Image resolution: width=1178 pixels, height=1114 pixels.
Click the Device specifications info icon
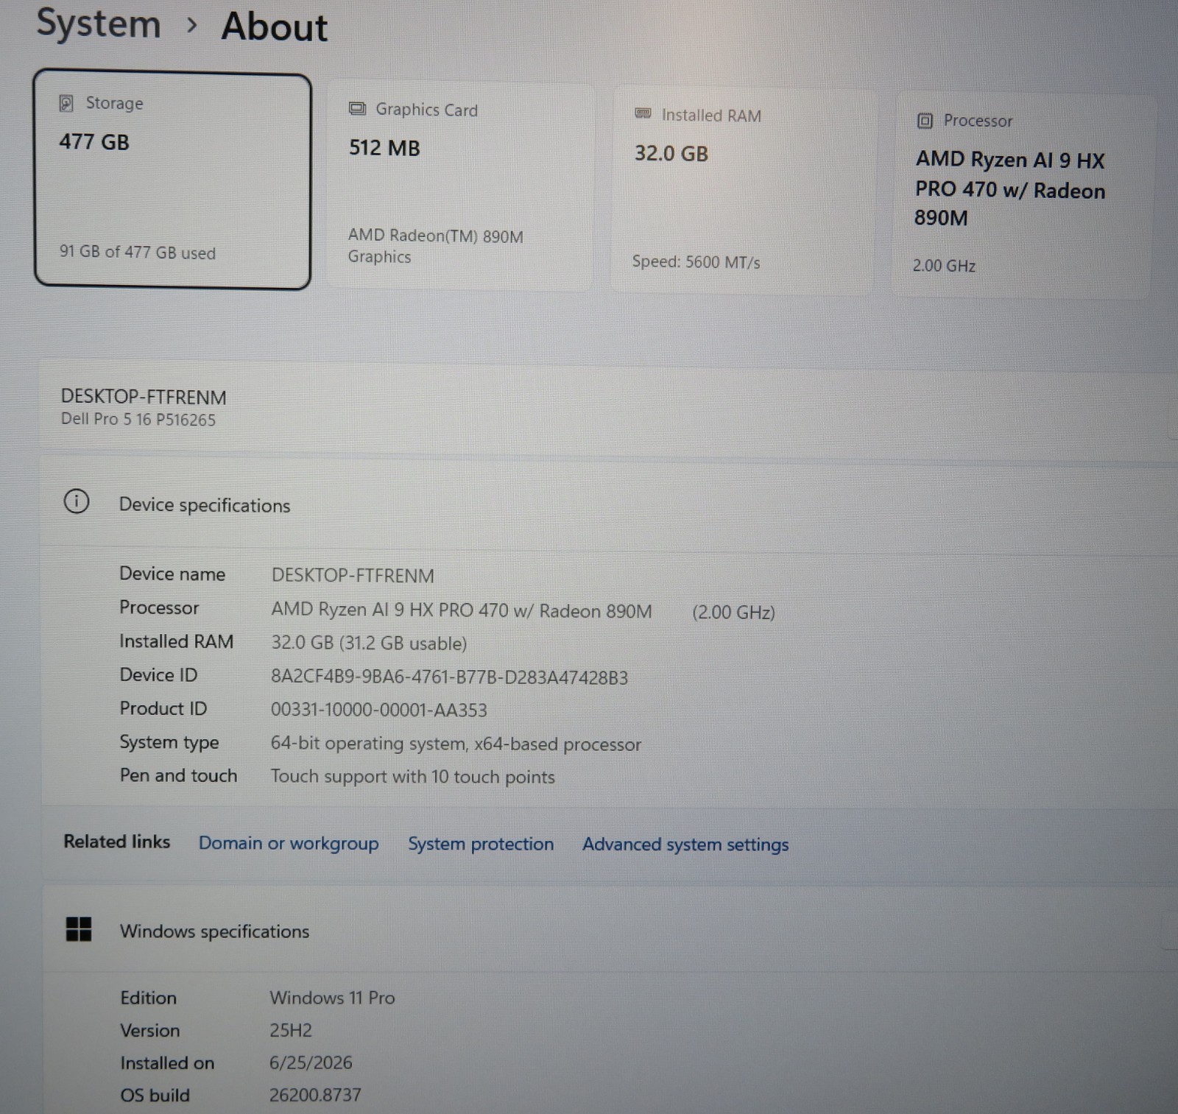(x=77, y=502)
